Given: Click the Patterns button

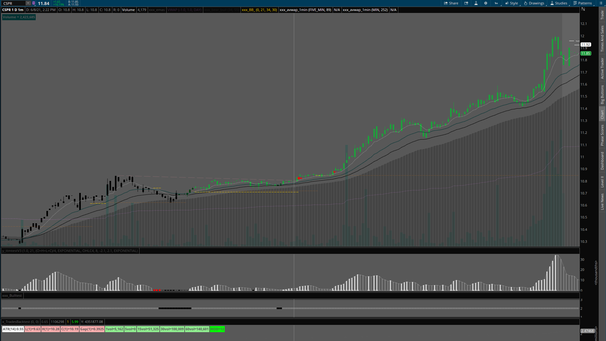Looking at the screenshot, I should click(x=583, y=3).
